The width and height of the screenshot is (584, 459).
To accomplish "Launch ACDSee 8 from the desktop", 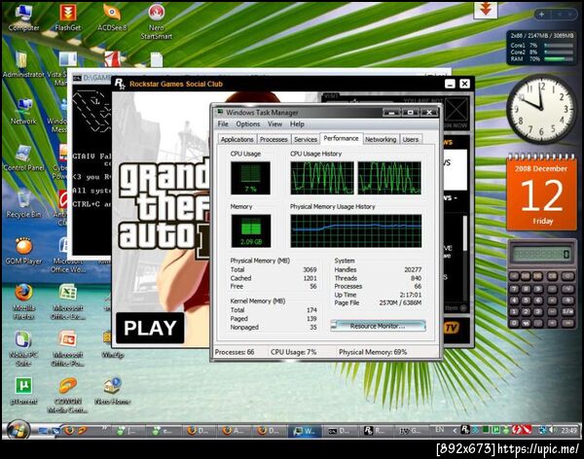I will [x=112, y=18].
